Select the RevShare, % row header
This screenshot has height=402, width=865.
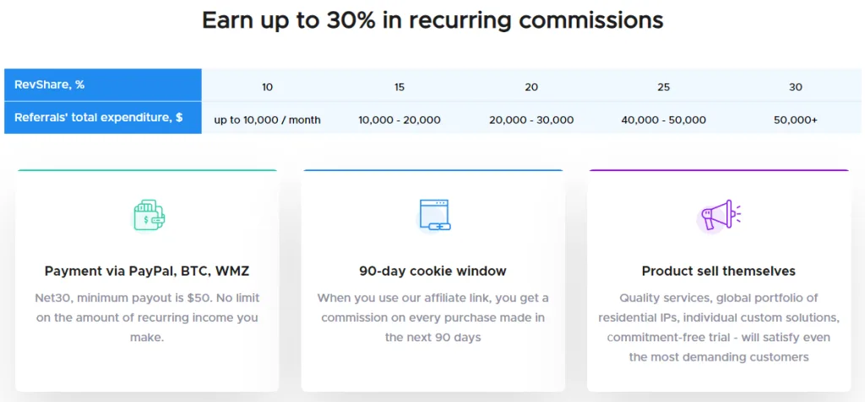pos(103,84)
